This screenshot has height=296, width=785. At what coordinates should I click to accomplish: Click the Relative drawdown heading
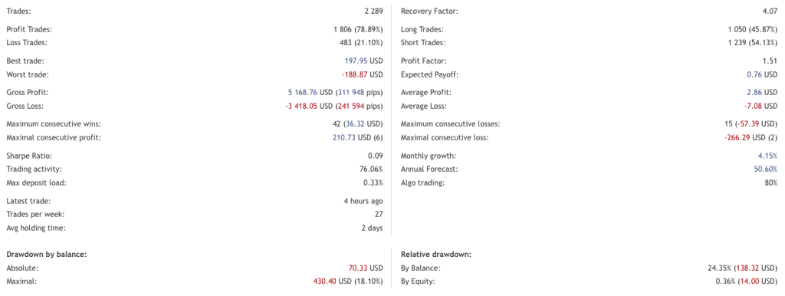[436, 255]
